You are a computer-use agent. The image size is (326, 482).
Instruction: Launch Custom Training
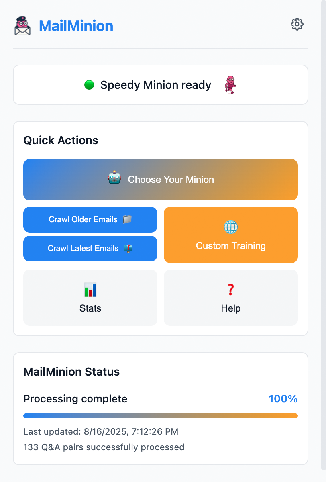click(230, 235)
